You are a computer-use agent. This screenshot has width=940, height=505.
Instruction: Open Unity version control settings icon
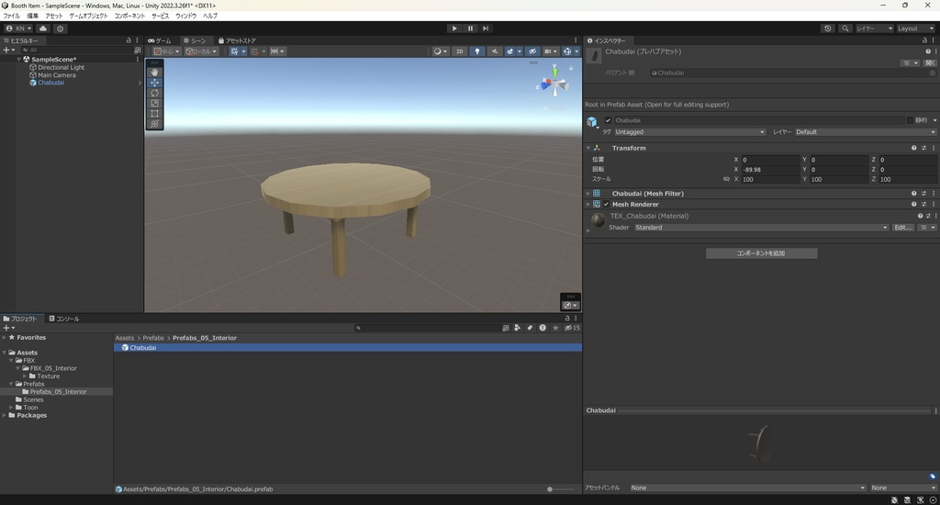coord(60,28)
